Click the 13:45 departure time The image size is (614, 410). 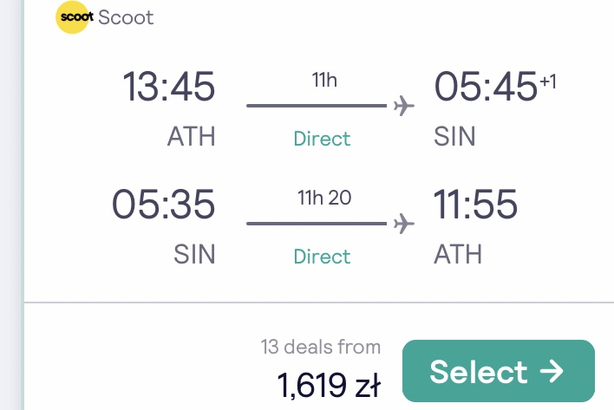(169, 86)
